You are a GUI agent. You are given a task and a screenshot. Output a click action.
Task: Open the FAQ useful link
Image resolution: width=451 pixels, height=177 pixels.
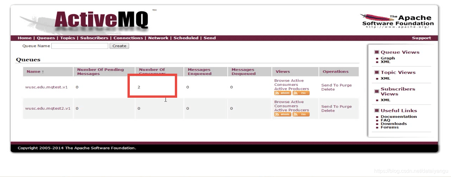385,120
